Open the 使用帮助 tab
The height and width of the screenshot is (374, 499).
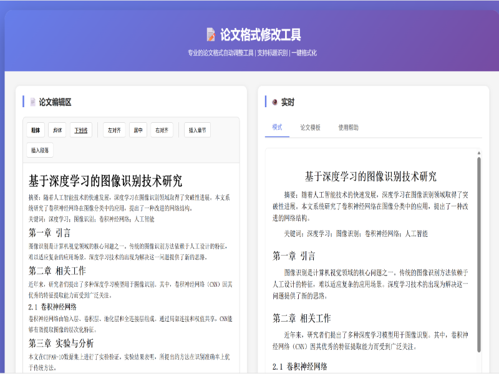tap(348, 128)
